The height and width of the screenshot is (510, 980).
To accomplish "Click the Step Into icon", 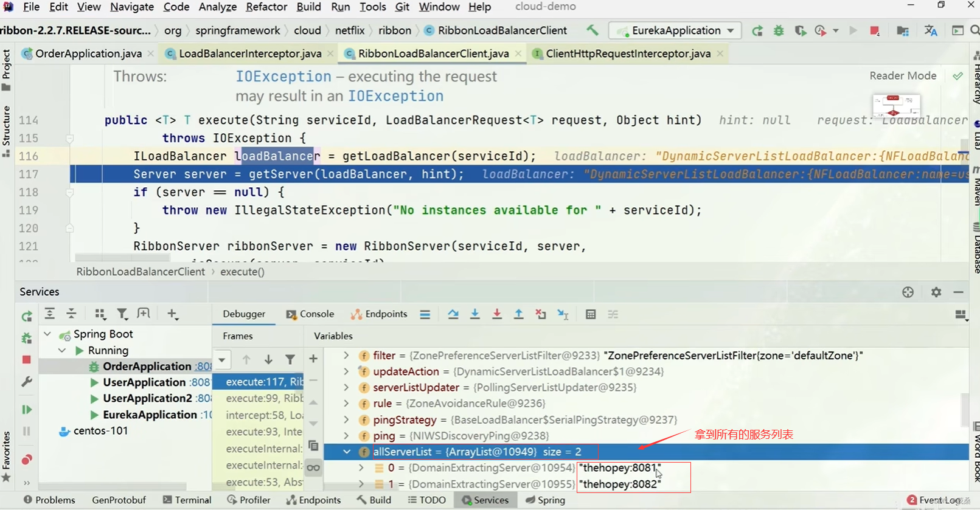I will pyautogui.click(x=475, y=314).
